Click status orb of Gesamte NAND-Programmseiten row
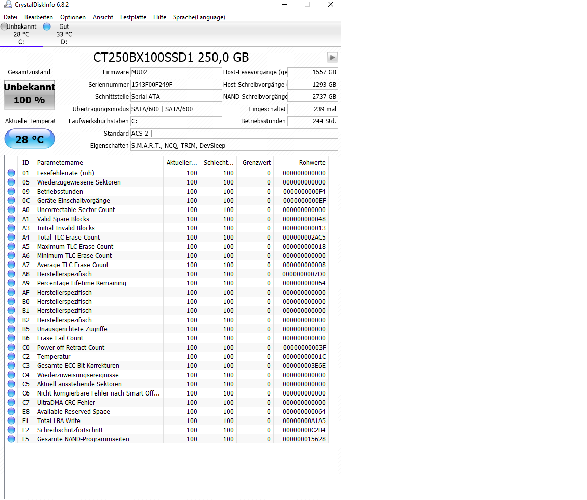The height and width of the screenshot is (500, 587). [x=11, y=439]
